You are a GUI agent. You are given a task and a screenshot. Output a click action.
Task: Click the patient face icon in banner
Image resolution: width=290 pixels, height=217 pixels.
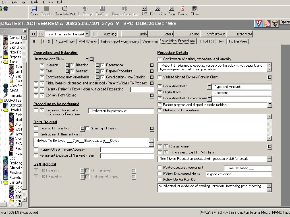tap(267, 24)
